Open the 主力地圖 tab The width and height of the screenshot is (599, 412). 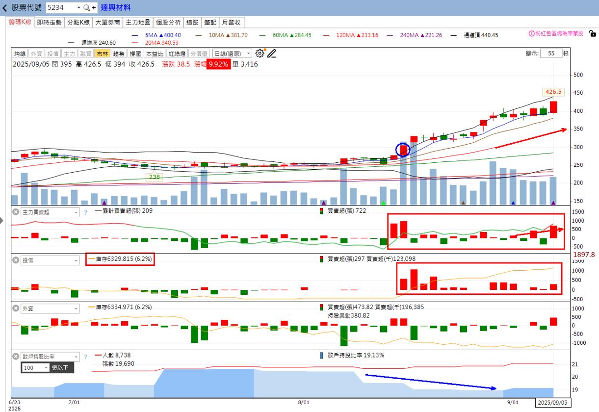click(138, 23)
